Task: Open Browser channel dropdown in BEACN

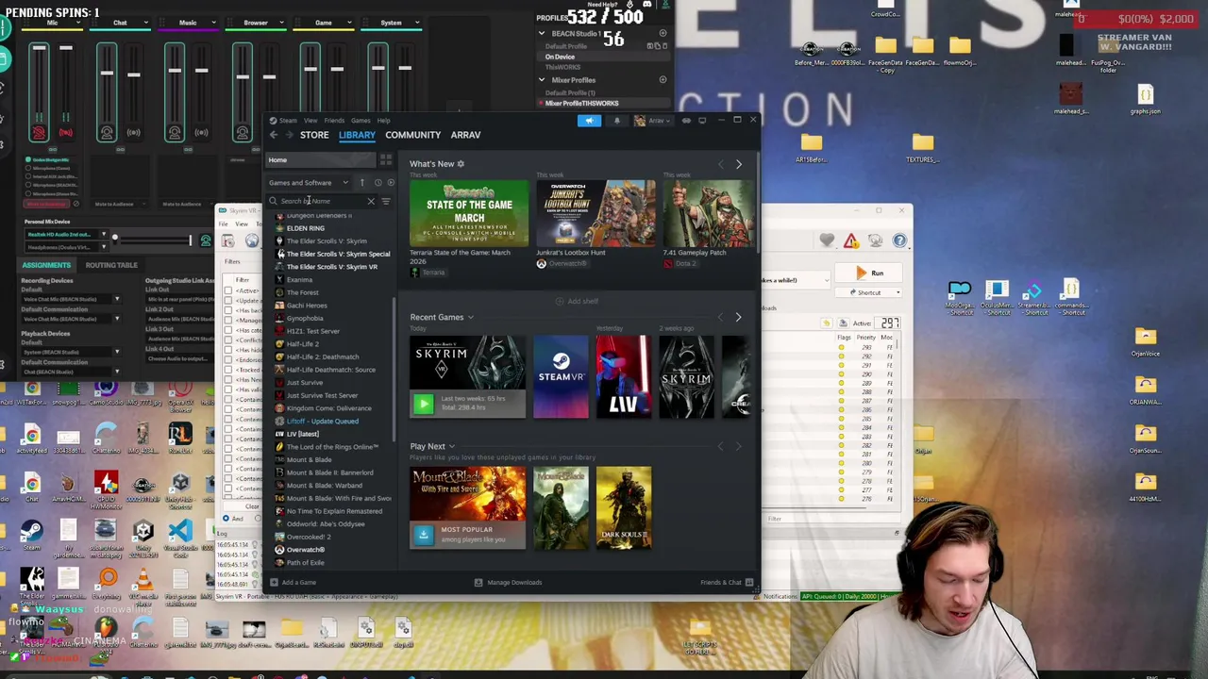Action: 282,23
